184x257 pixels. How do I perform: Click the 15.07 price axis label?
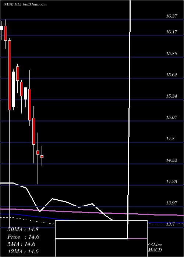171,117
